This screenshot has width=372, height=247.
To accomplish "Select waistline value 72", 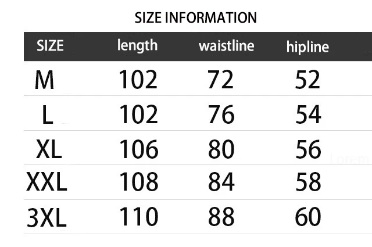I will click(221, 80).
